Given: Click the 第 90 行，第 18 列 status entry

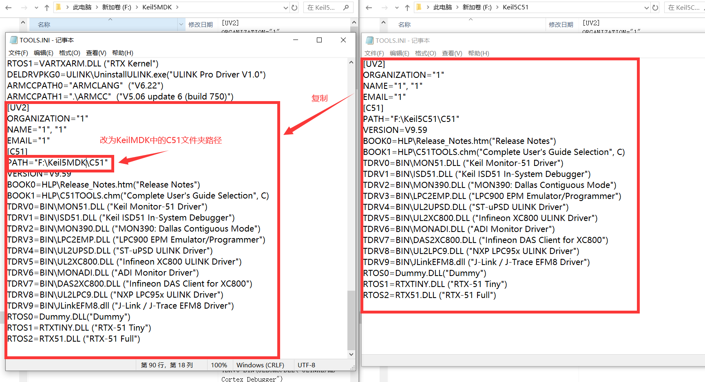Looking at the screenshot, I should click(167, 365).
